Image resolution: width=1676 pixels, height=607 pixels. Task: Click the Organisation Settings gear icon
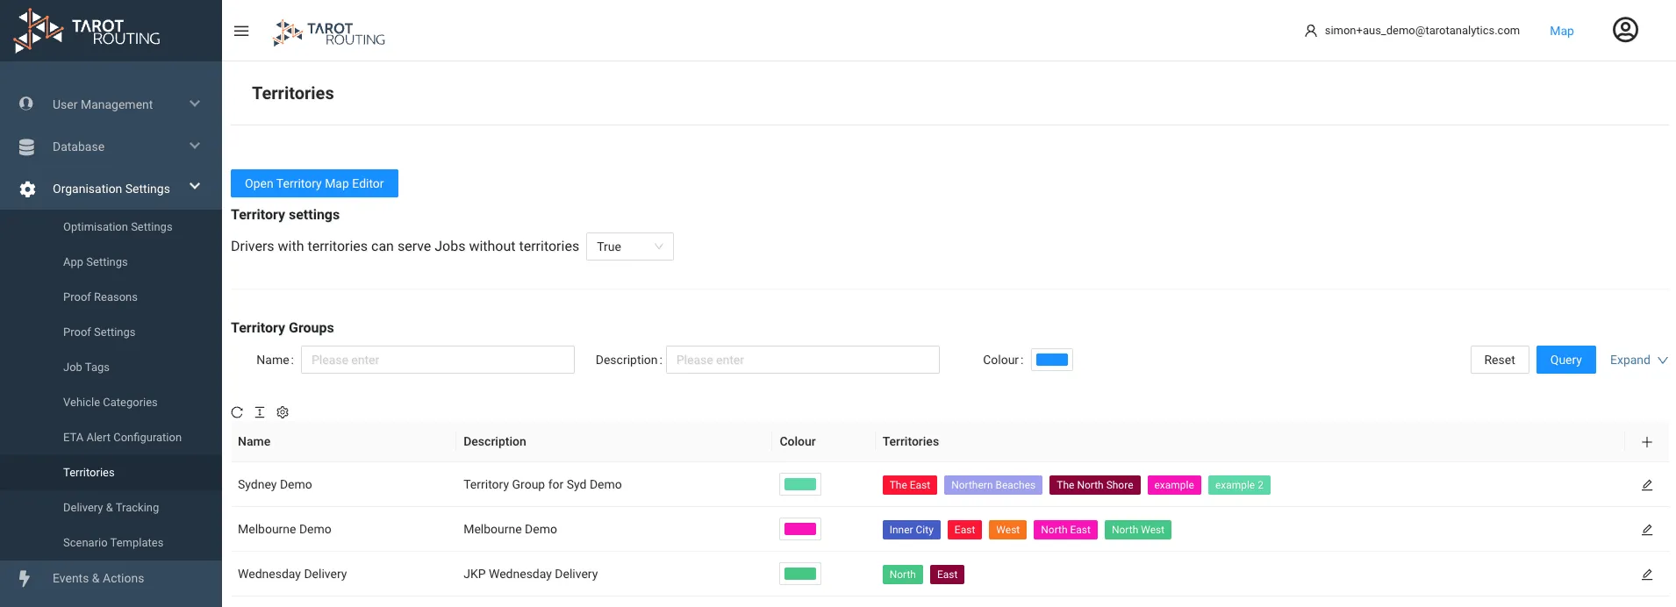point(27,189)
